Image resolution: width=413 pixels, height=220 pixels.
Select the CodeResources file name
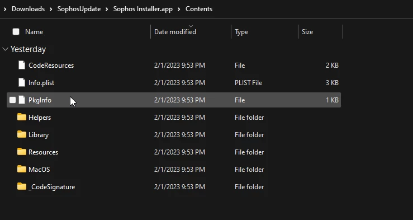pyautogui.click(x=51, y=65)
